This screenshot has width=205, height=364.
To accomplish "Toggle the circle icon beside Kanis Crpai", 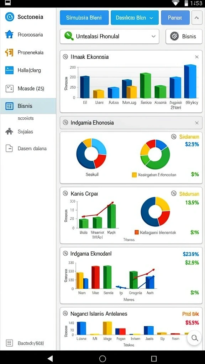I will (65, 193).
